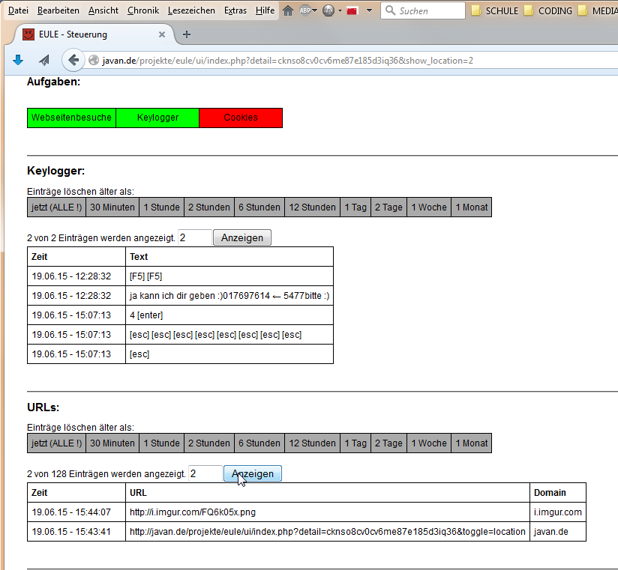Open the Datei menu
Screen dimensions: 618x570
click(x=18, y=10)
